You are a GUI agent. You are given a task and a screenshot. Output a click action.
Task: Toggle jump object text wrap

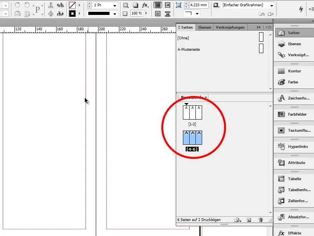pyautogui.click(x=168, y=14)
